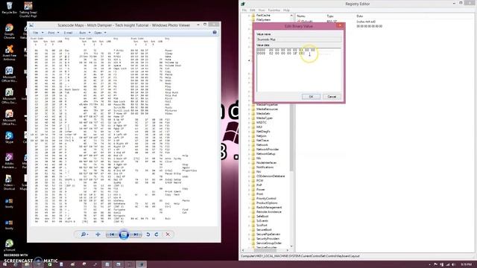Open the Videos shortcut on desktop

pos(9,182)
